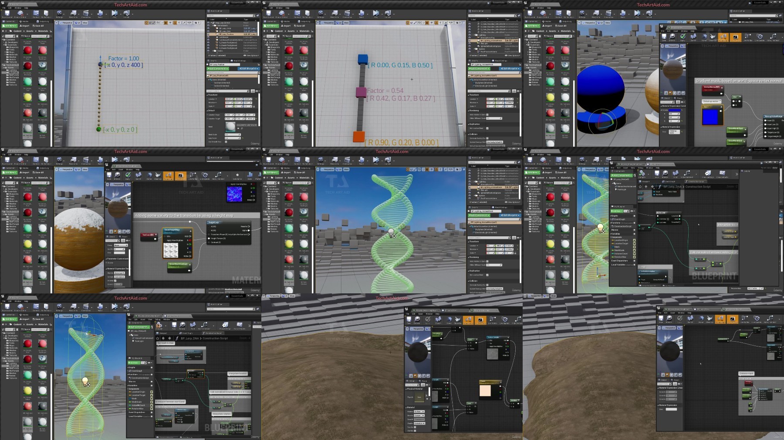The width and height of the screenshot is (784, 440).
Task: Click blue color swatch node in material graph
Action: pos(710,117)
